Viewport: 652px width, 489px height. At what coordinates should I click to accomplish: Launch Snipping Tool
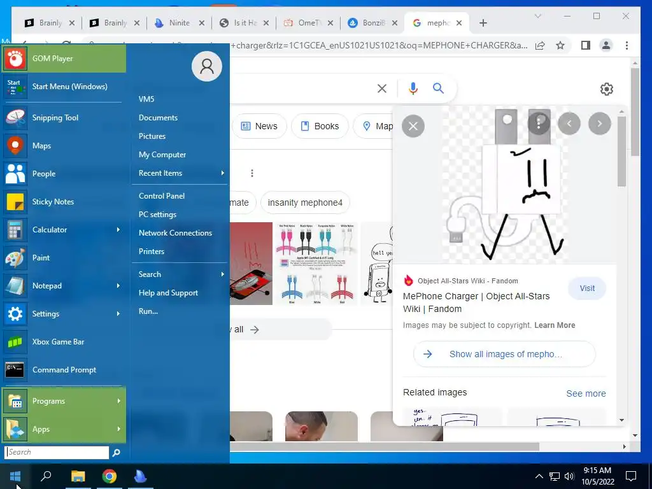64,118
